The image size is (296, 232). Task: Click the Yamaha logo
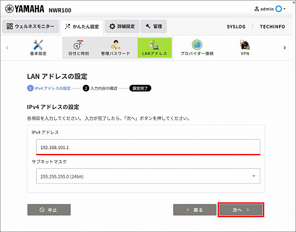pyautogui.click(x=25, y=9)
